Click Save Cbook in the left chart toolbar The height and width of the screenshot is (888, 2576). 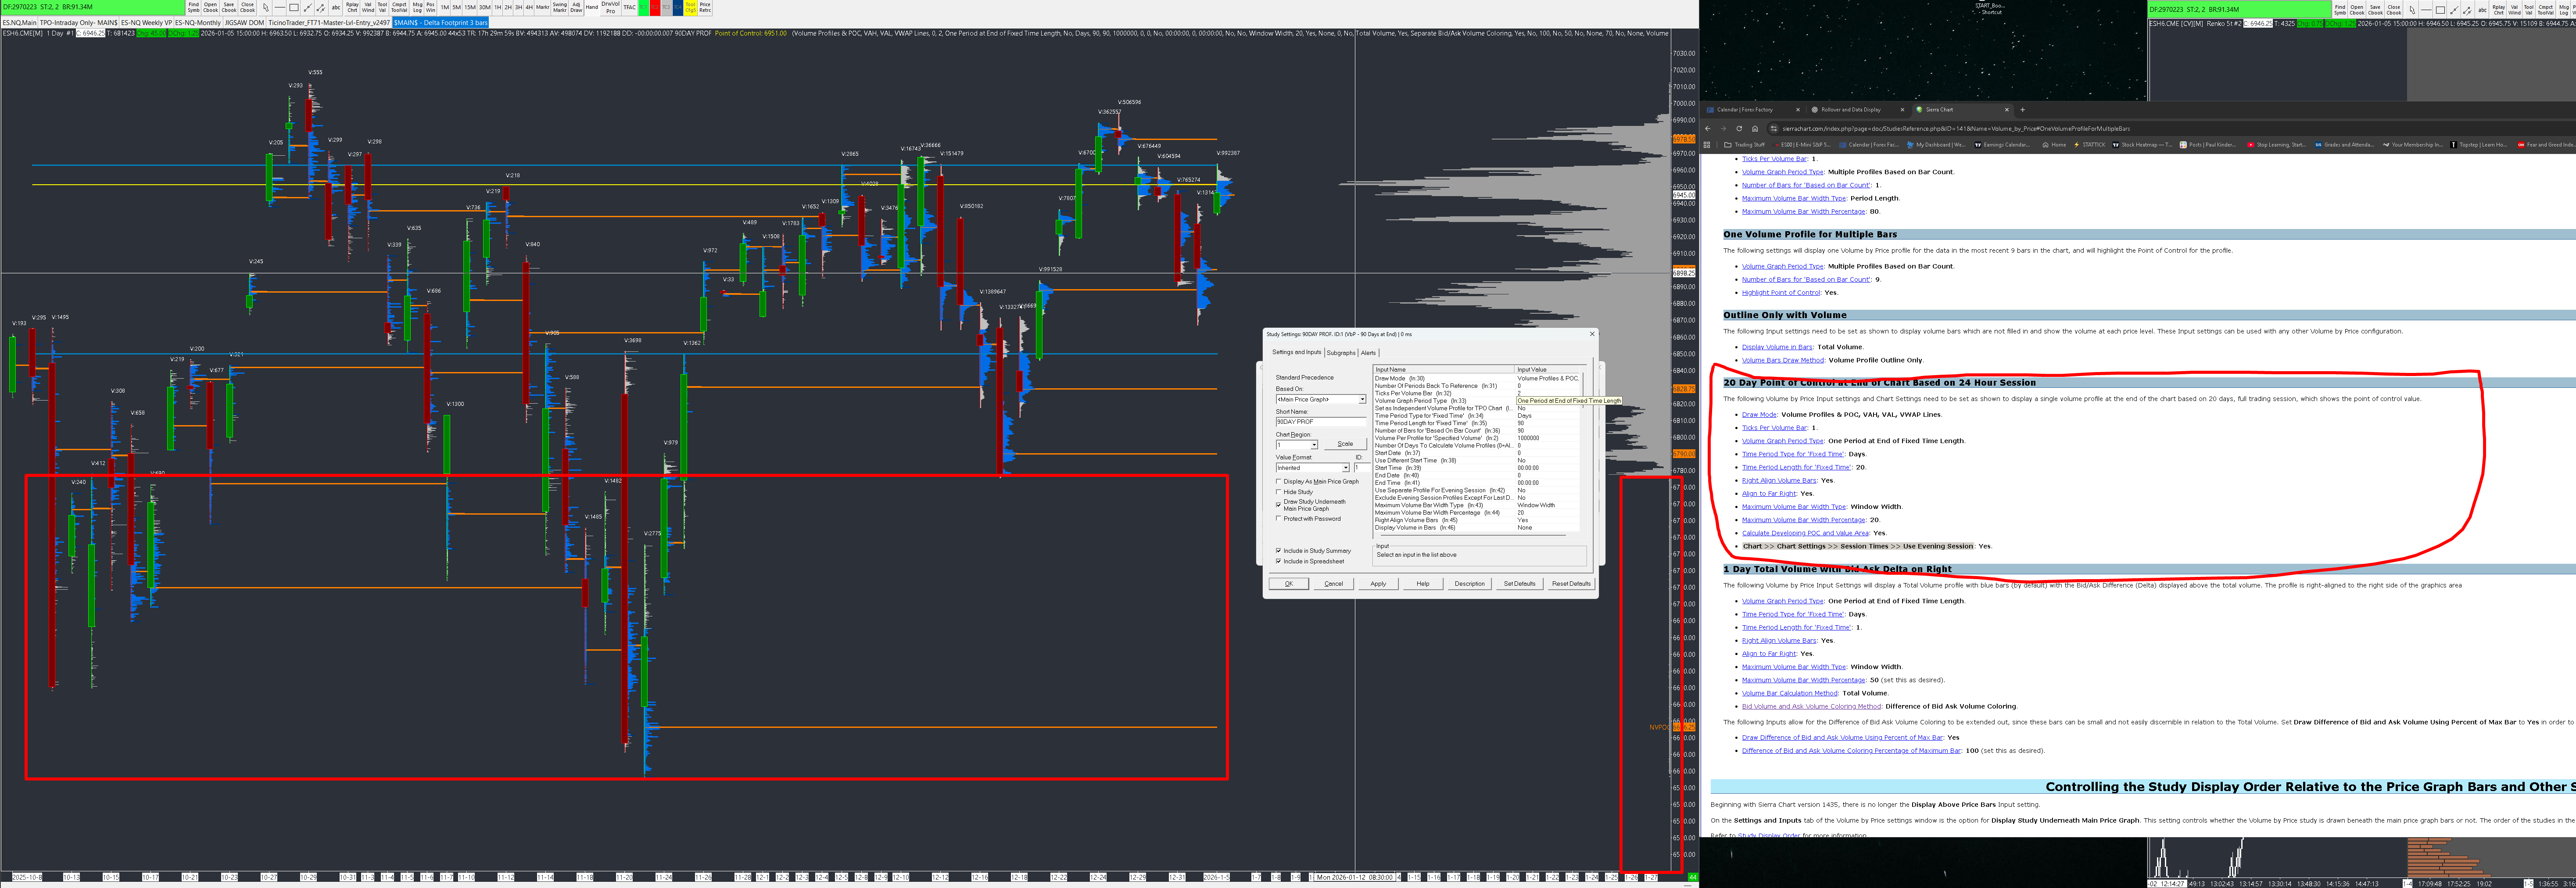pos(229,7)
